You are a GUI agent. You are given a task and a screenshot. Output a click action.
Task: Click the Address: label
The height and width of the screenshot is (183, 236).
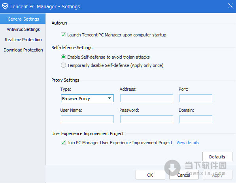(x=128, y=89)
